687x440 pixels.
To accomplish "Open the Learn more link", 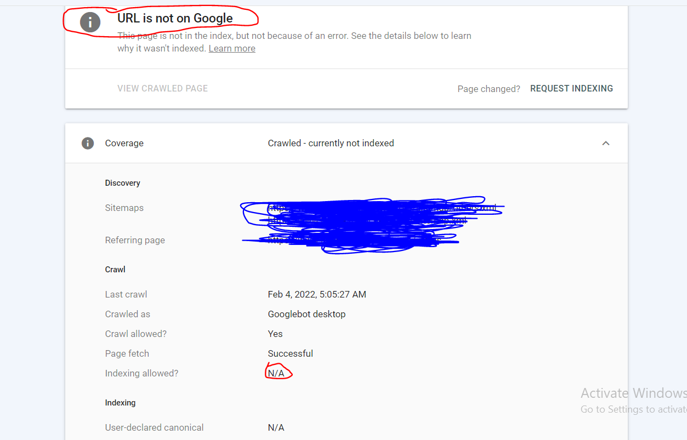I will (232, 49).
